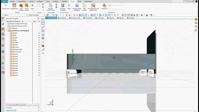Open More dropdown in Reuse Library group
Image resolution: width=199 pixels, height=112 pixels.
(69, 7)
